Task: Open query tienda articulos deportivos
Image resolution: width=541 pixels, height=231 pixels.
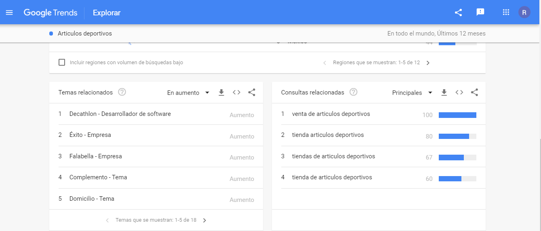Action: [328, 135]
